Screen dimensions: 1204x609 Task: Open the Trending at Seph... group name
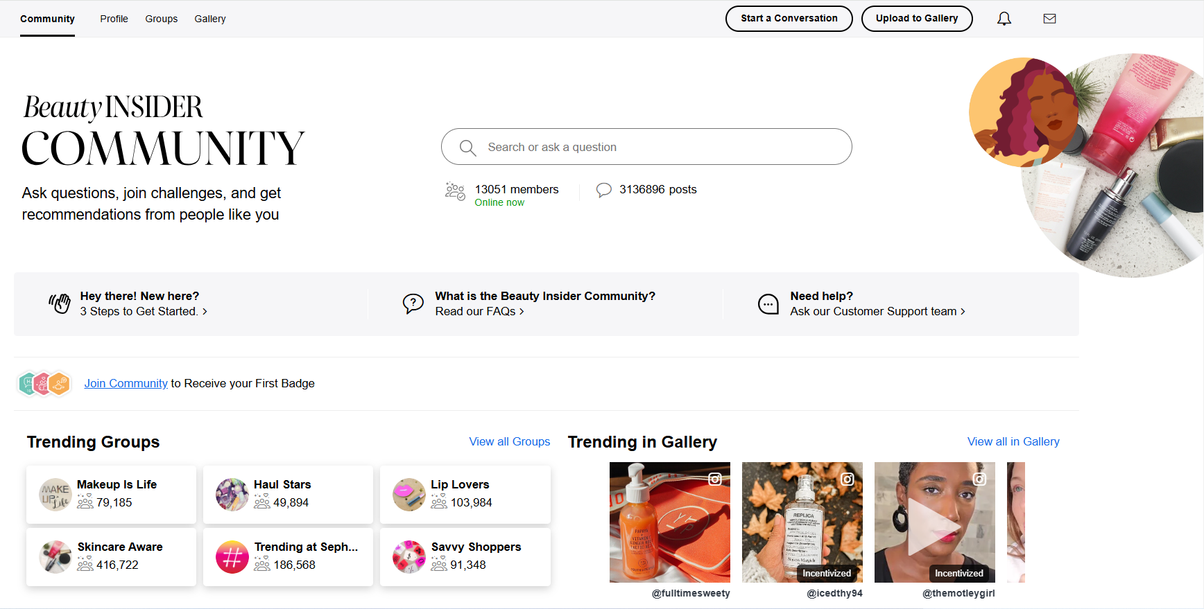click(306, 547)
